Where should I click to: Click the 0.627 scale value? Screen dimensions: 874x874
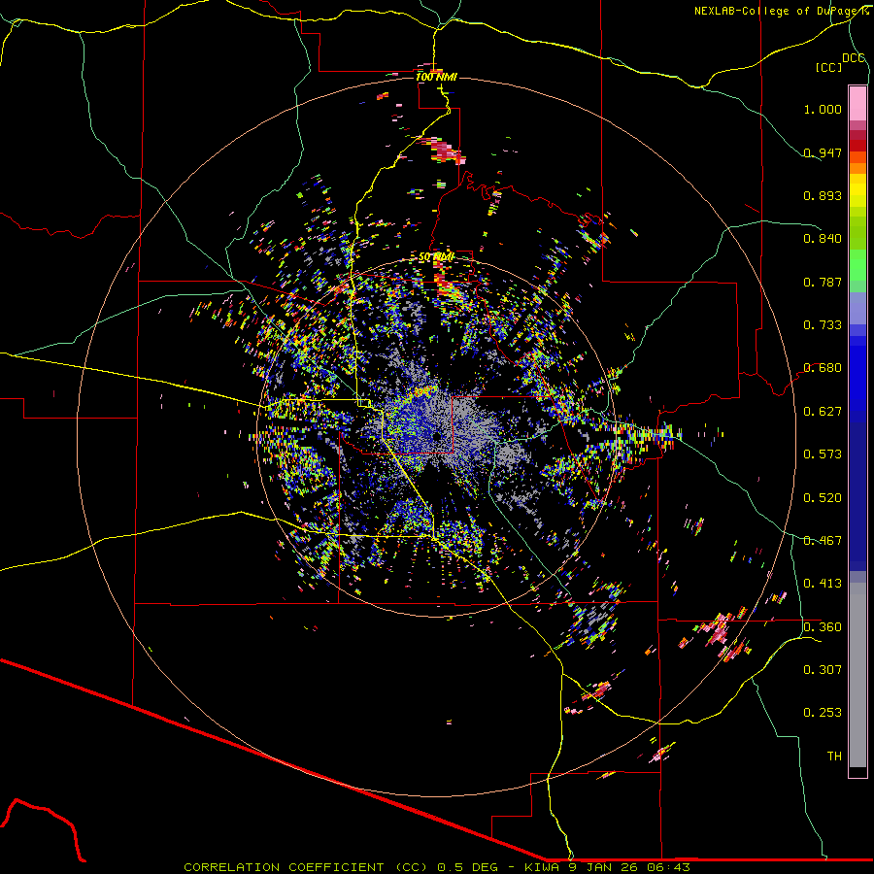point(823,412)
